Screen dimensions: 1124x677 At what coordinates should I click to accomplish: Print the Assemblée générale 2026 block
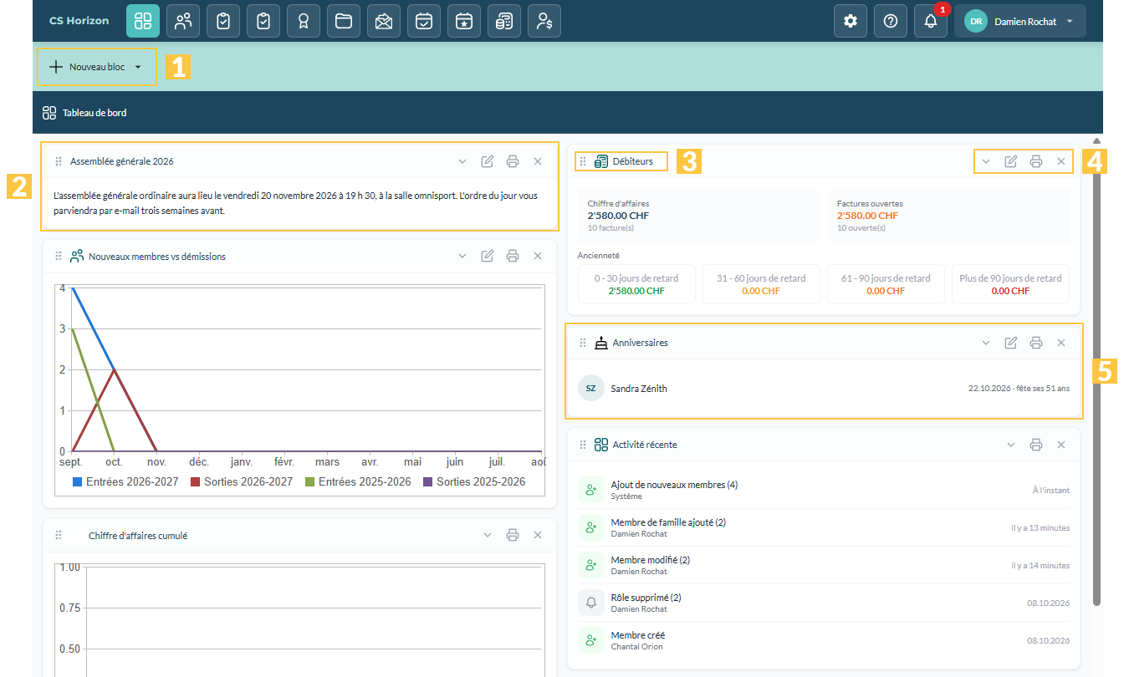pos(513,161)
